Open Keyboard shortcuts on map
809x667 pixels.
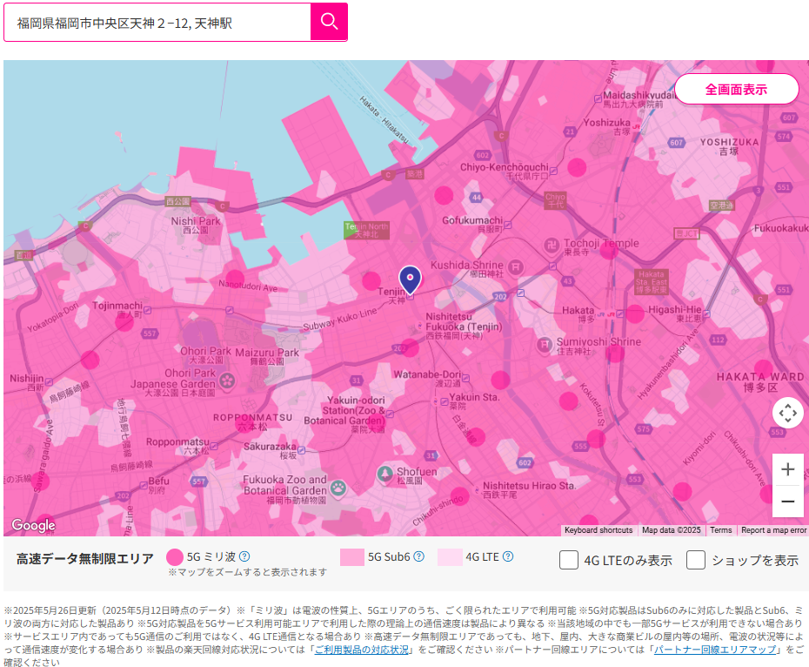pos(598,530)
